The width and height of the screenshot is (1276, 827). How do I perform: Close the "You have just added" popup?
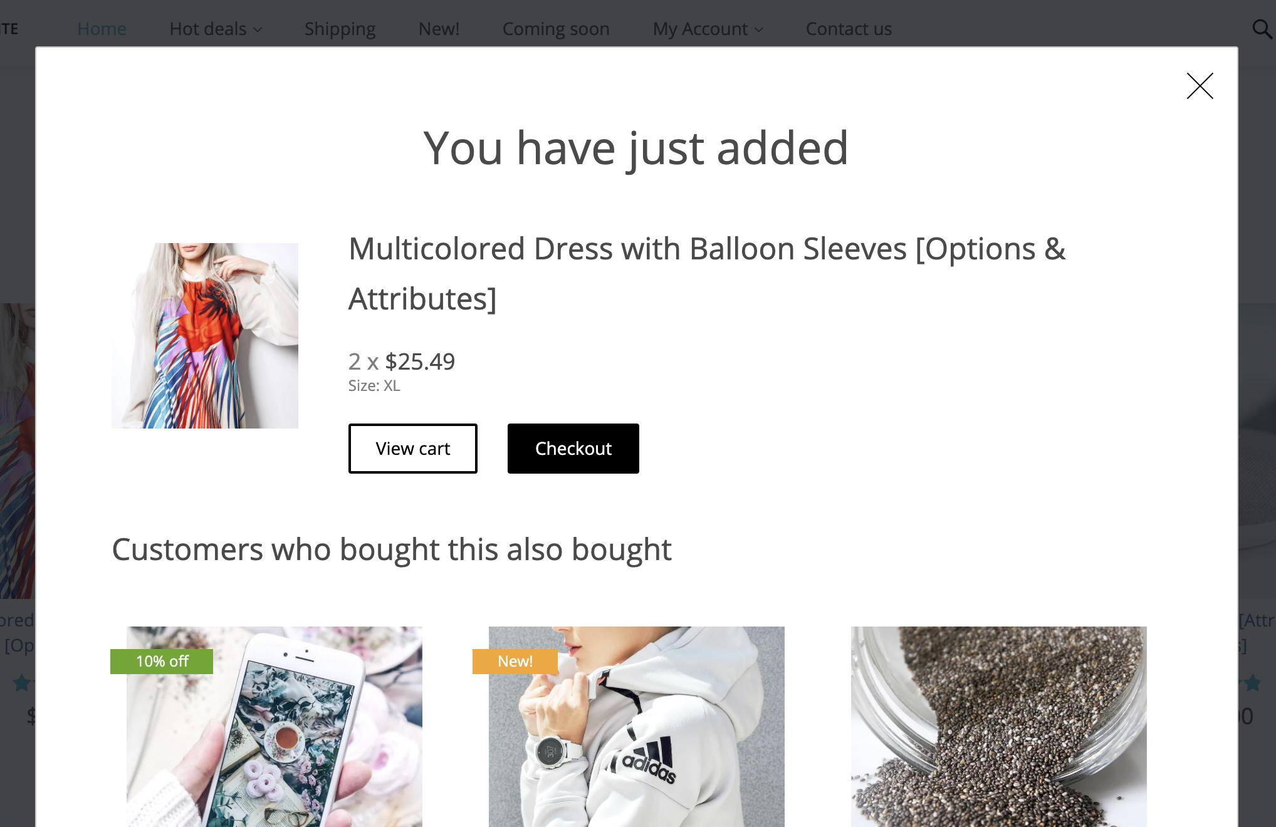click(1199, 86)
